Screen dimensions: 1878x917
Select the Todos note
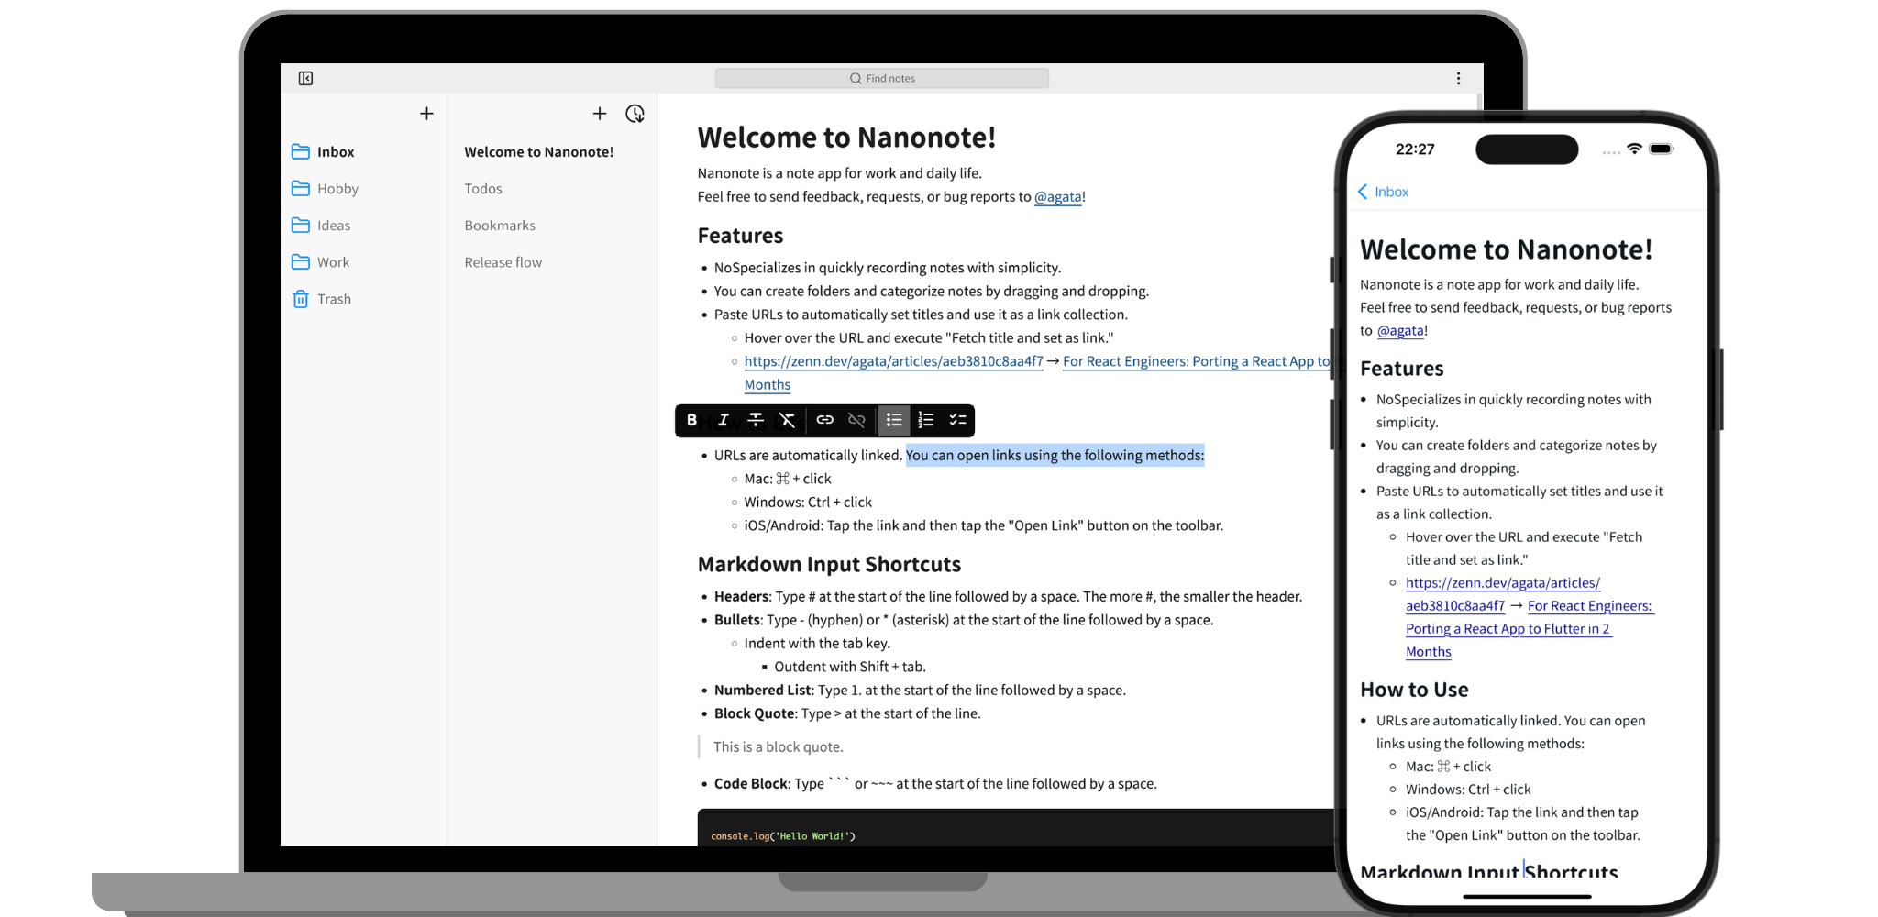(483, 189)
